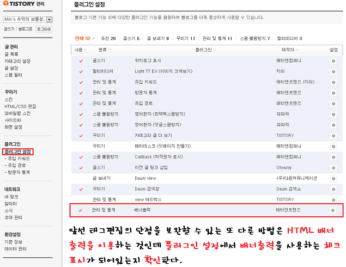The width and height of the screenshot is (346, 267).
Task: Sort by 플러그인 column header
Action: [x=205, y=50]
